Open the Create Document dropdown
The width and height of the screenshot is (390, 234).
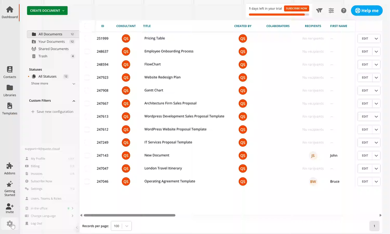click(x=47, y=11)
